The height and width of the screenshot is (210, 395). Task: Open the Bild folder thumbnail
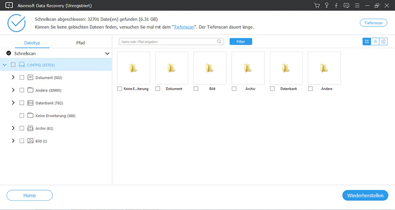tap(210, 68)
